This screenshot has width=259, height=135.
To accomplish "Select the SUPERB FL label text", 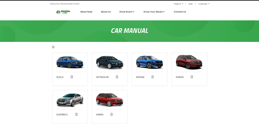I will coord(62,115).
